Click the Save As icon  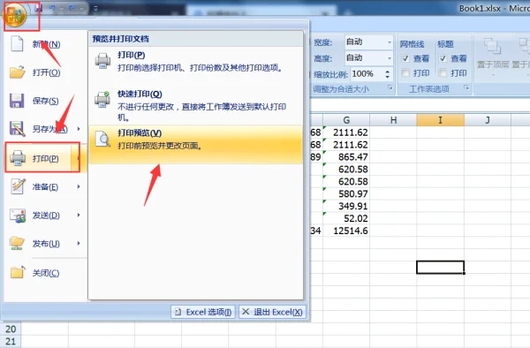click(x=18, y=129)
